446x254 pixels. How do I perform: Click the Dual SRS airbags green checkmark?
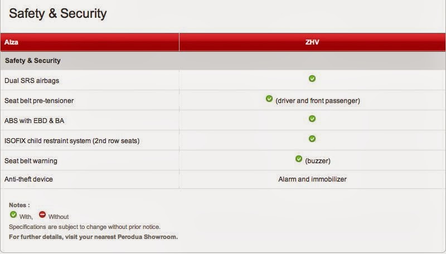tap(312, 79)
